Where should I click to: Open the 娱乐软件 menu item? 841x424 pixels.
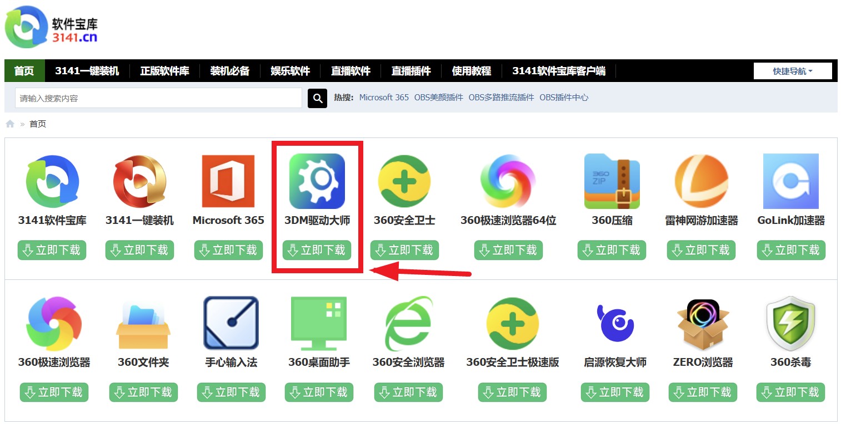pyautogui.click(x=291, y=71)
